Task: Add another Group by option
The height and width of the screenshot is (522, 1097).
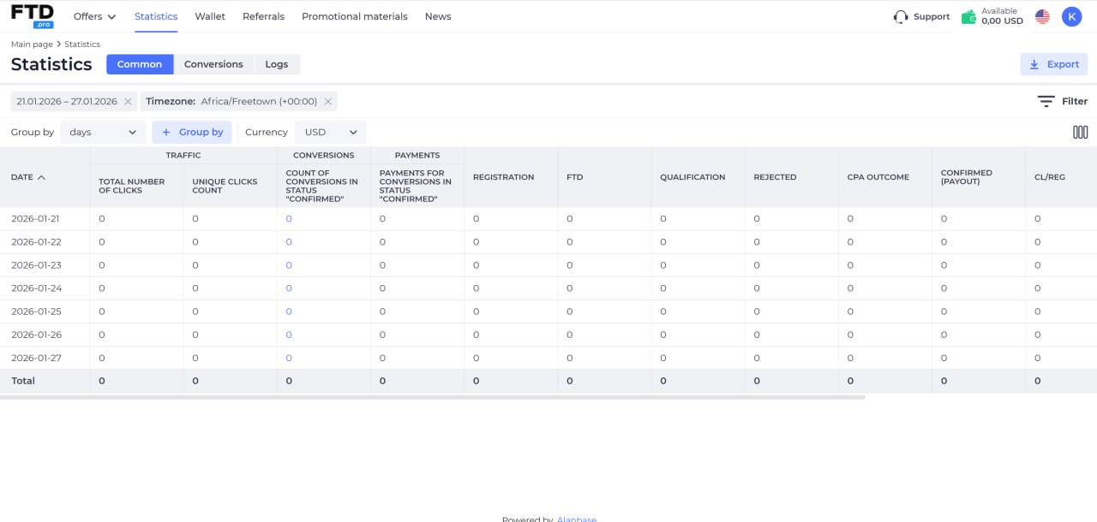Action: click(x=192, y=133)
